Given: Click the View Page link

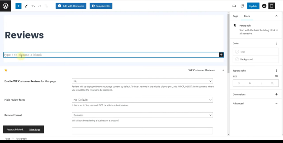Looking at the screenshot, I should tap(35, 130).
